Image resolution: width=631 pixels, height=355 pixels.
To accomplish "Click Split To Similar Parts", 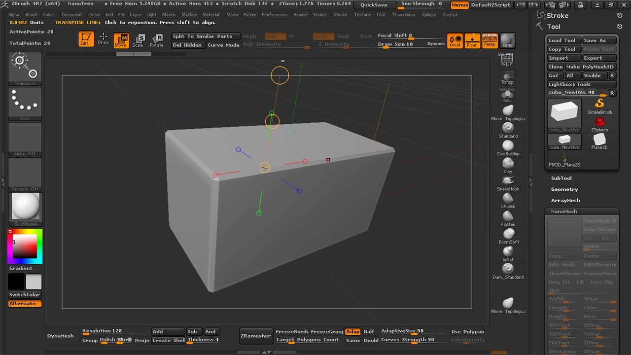I will coord(206,36).
